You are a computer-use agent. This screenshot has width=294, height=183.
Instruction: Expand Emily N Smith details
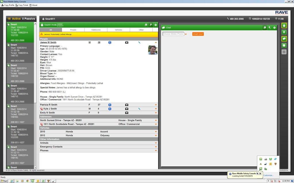(x=156, y=113)
